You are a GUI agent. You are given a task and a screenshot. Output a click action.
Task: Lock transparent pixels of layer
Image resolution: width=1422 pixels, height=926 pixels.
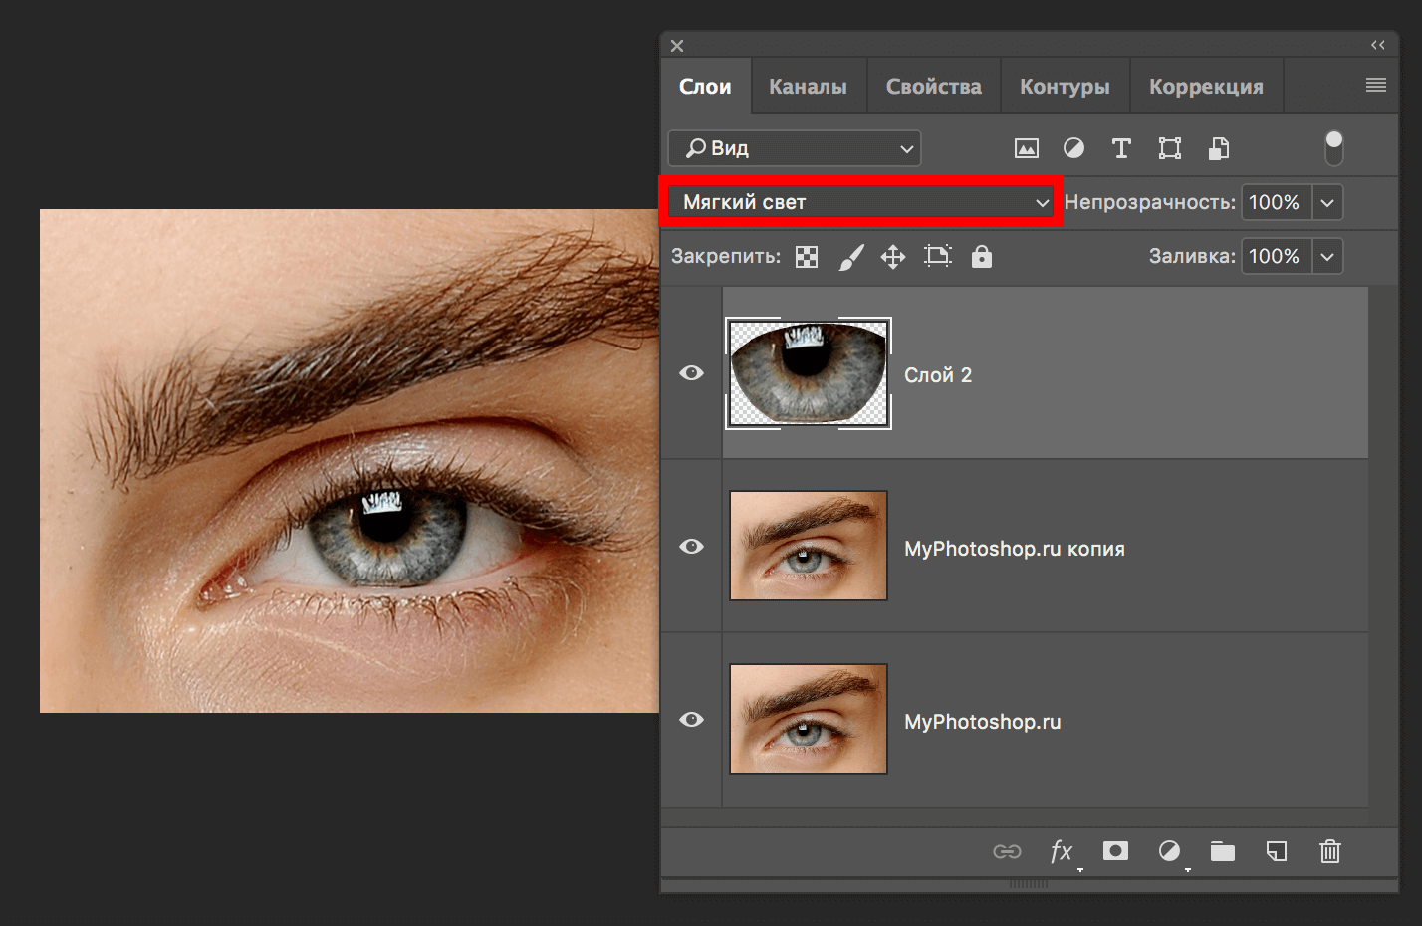[x=807, y=257]
